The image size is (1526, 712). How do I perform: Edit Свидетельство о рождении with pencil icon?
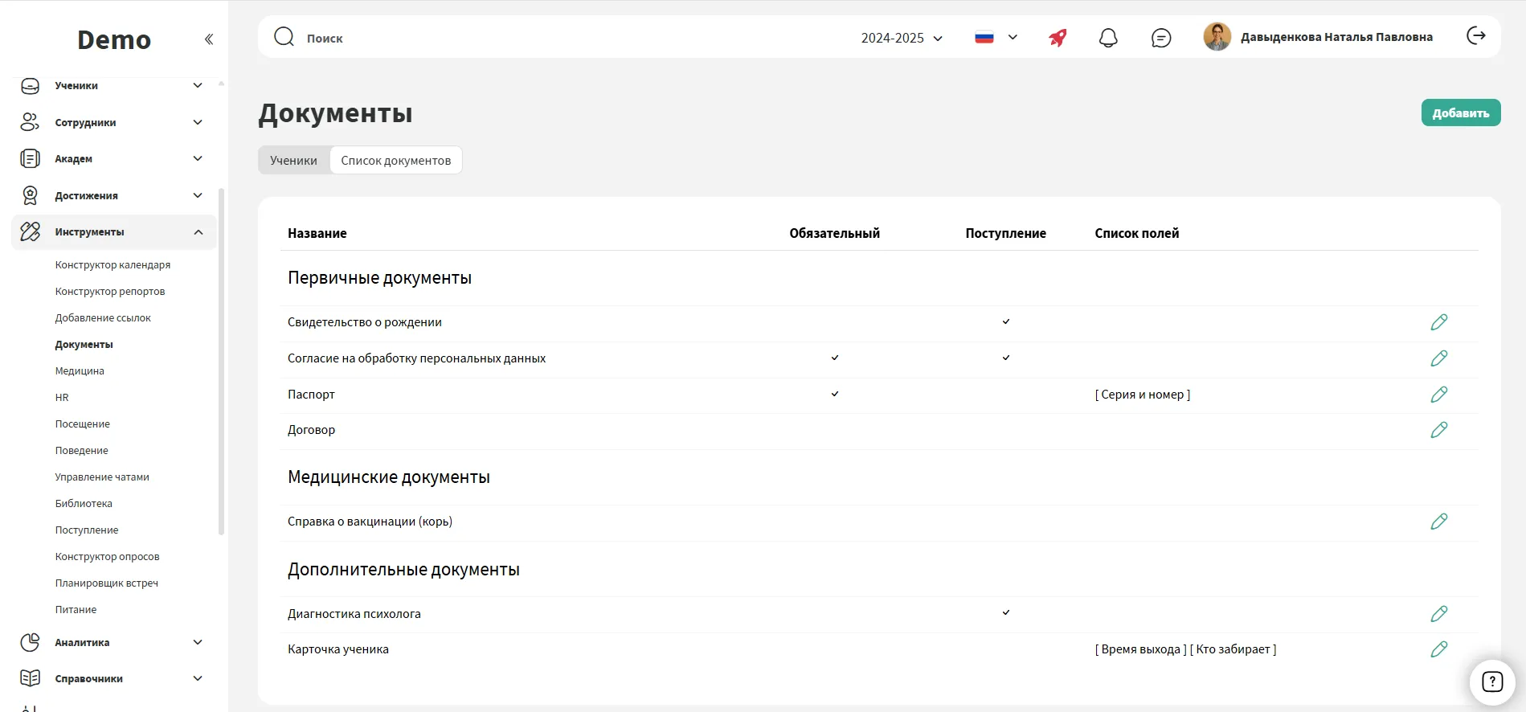pos(1438,322)
